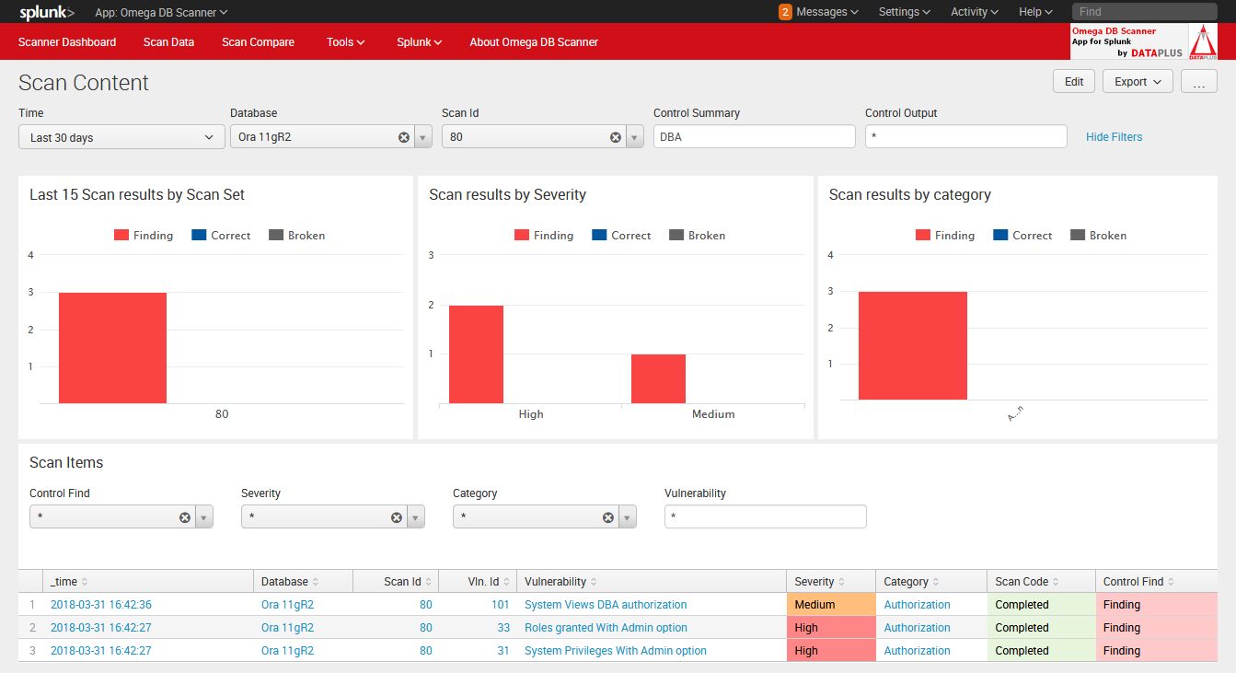This screenshot has height=673, width=1236.
Task: Clear the Control Find filter using its X icon
Action: [185, 517]
